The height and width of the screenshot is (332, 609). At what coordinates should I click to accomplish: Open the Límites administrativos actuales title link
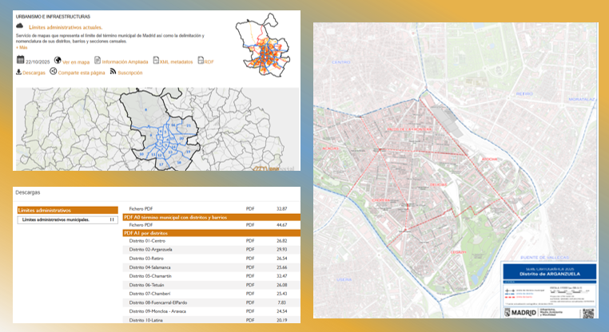(x=66, y=28)
